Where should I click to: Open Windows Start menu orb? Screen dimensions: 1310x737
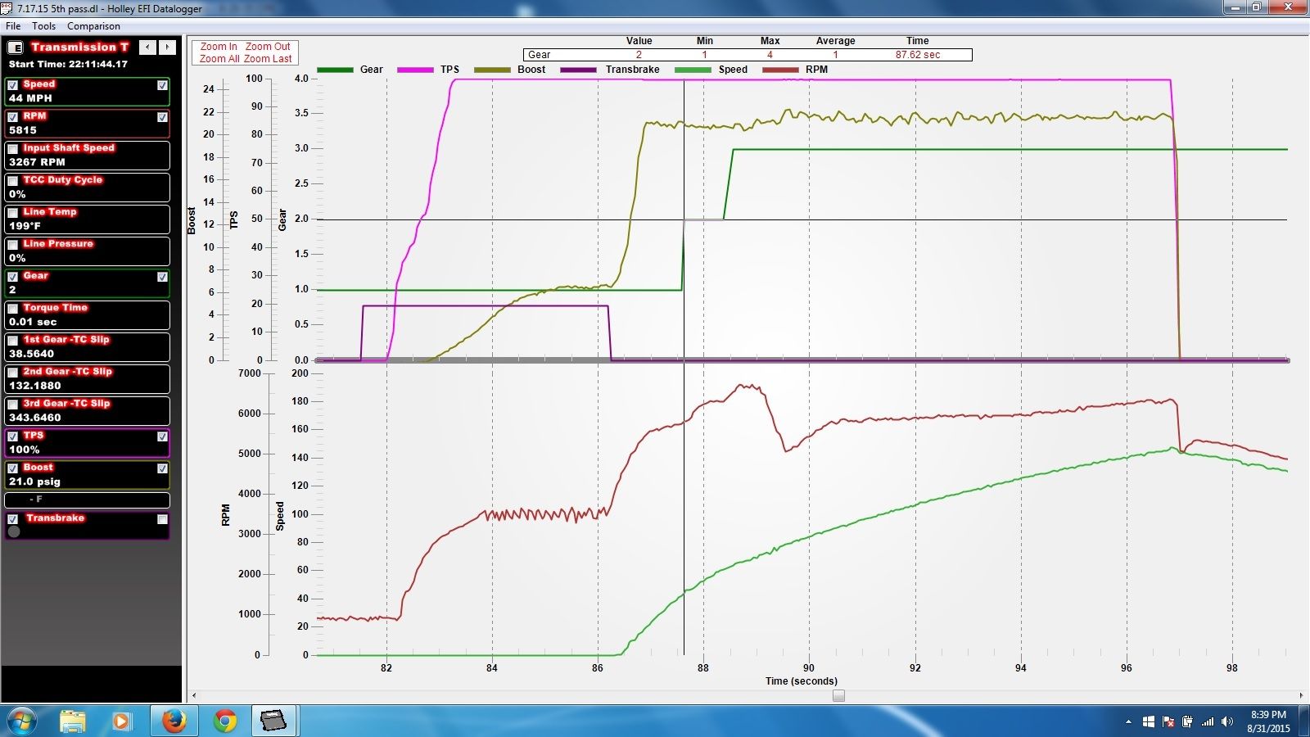[23, 721]
